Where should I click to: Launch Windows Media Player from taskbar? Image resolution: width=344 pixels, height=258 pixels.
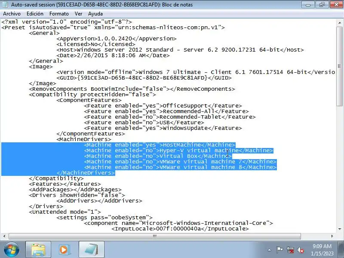point(64,250)
